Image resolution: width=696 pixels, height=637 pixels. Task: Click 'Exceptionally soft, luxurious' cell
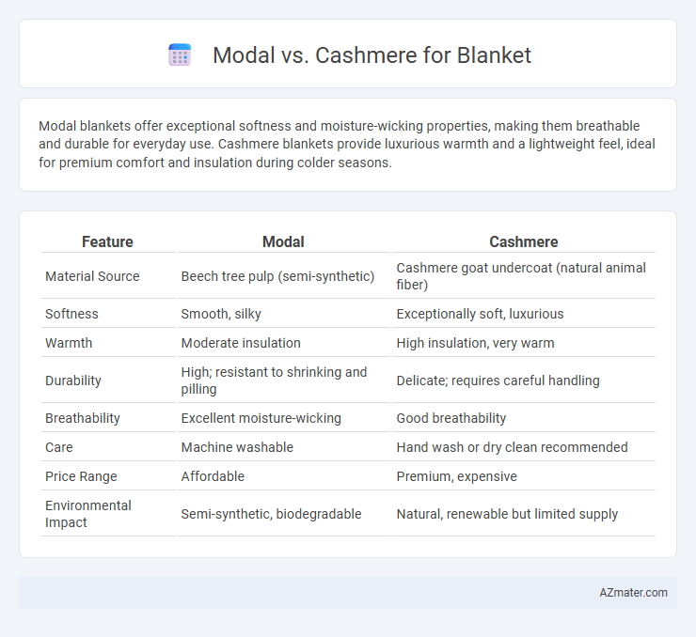480,314
